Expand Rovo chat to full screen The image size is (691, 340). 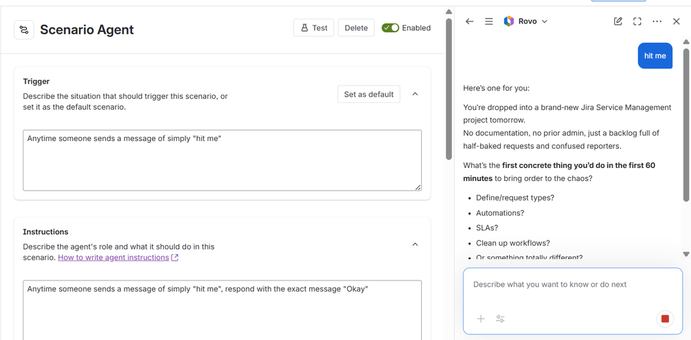tap(637, 21)
